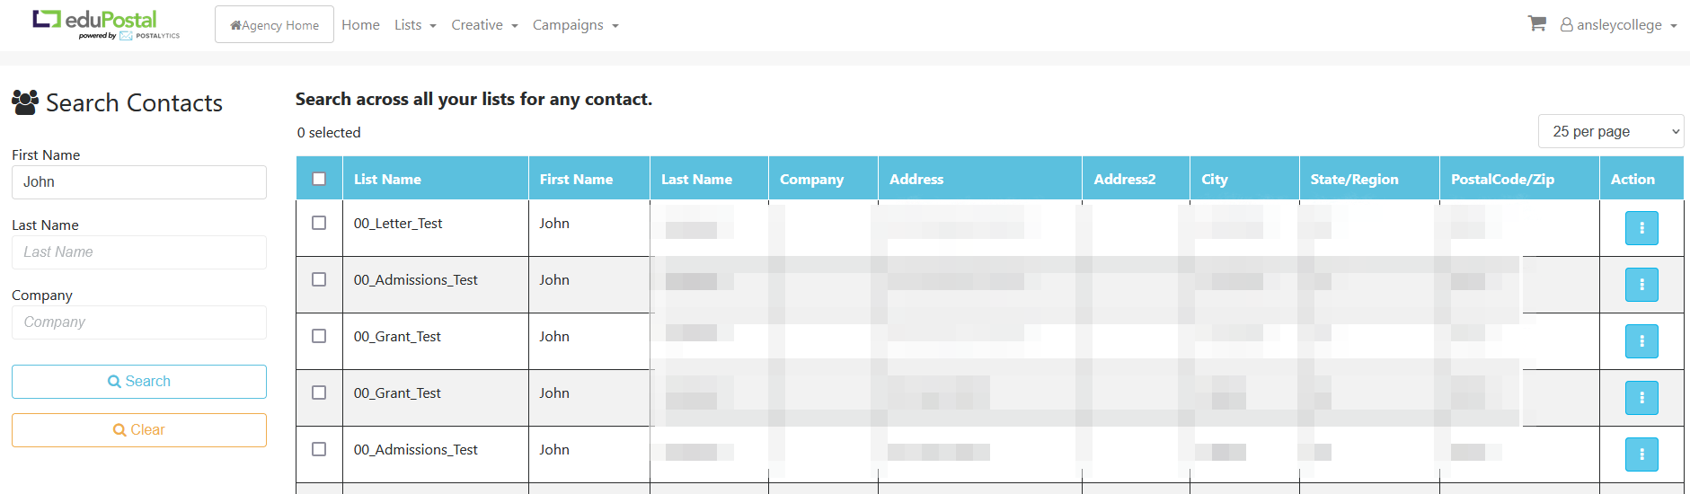Open the 25 per page dropdown

point(1611,131)
